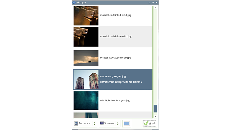231x130 pixels.
Task: Open the Screen 0 selector dropdown
Action: coord(109,124)
